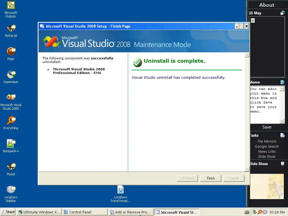Click the Tasks panel header icon

pyautogui.click(x=282, y=135)
